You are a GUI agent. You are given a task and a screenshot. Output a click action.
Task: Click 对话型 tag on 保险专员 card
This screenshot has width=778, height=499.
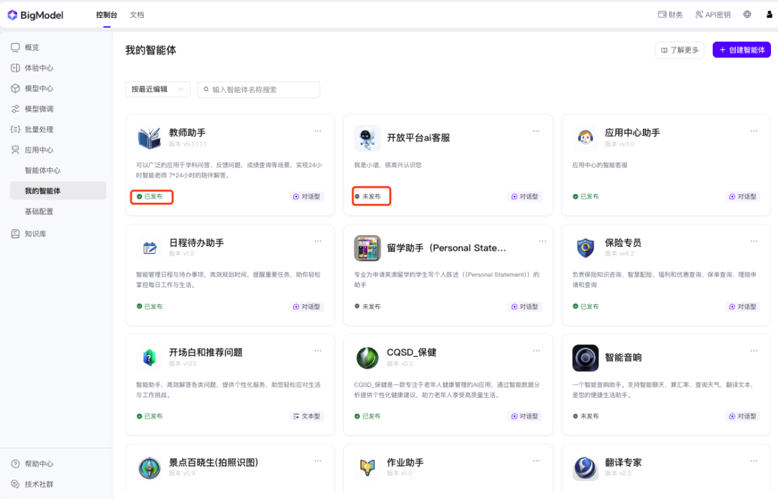tap(743, 306)
